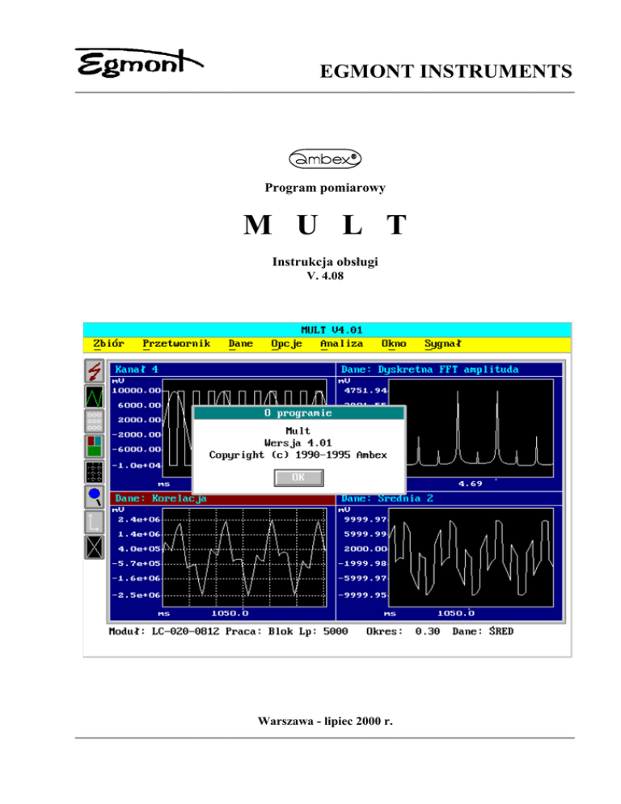Open the Przetwornik menu

176,344
